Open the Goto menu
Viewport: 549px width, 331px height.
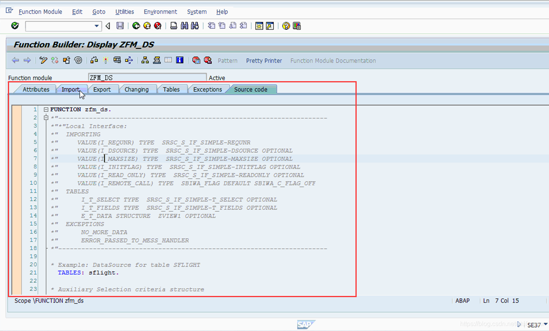click(x=99, y=12)
